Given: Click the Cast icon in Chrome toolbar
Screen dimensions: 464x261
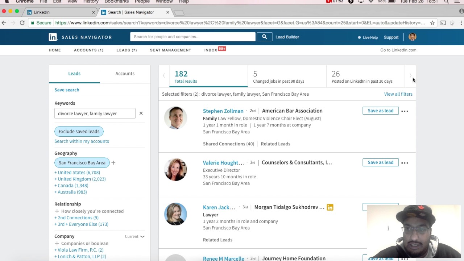Looking at the screenshot, I should click(x=443, y=23).
